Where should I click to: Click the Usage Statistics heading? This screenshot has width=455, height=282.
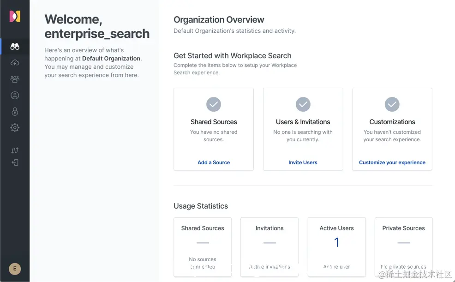[x=201, y=206]
